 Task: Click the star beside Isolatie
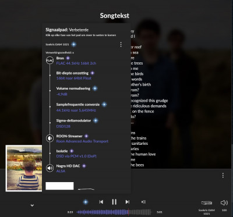[x=72, y=151]
